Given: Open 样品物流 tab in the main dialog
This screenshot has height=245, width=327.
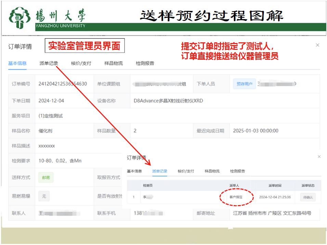Looking at the screenshot, I should click(114, 63).
